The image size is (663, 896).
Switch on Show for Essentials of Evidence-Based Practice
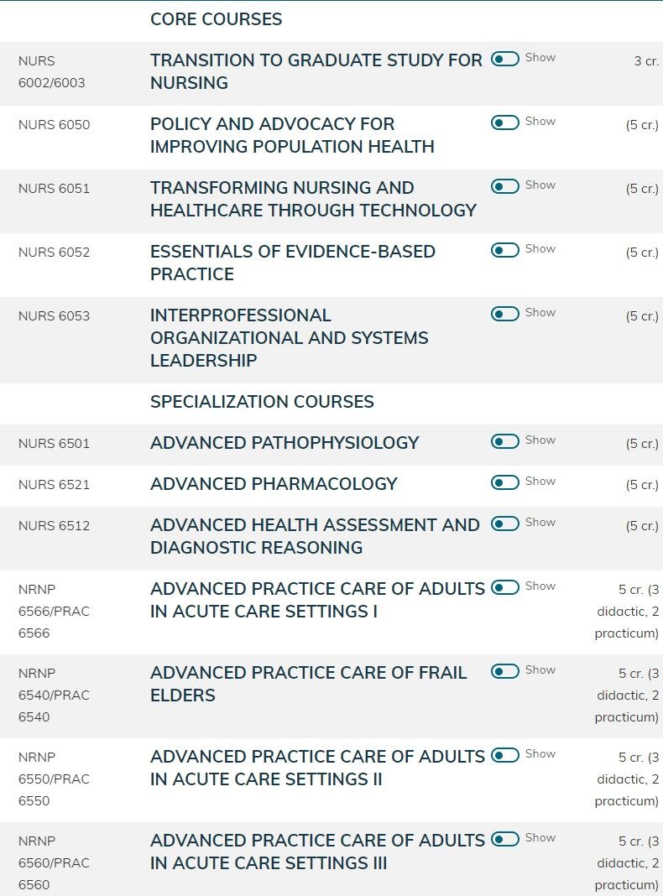pyautogui.click(x=505, y=250)
